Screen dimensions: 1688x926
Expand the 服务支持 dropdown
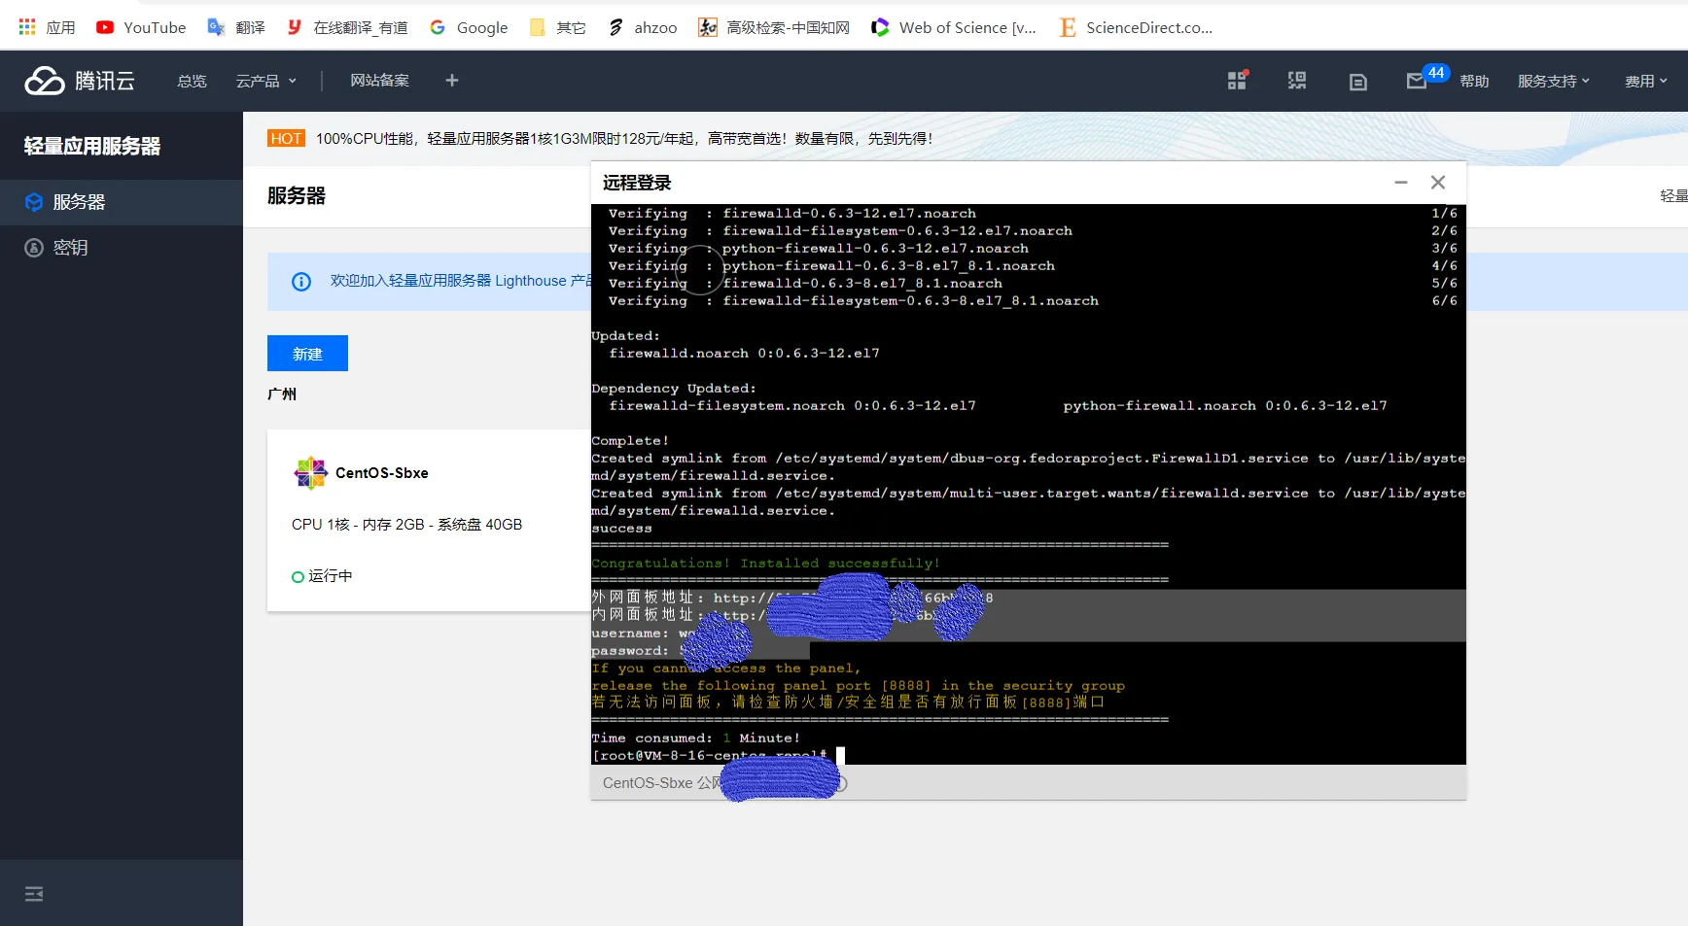point(1553,82)
